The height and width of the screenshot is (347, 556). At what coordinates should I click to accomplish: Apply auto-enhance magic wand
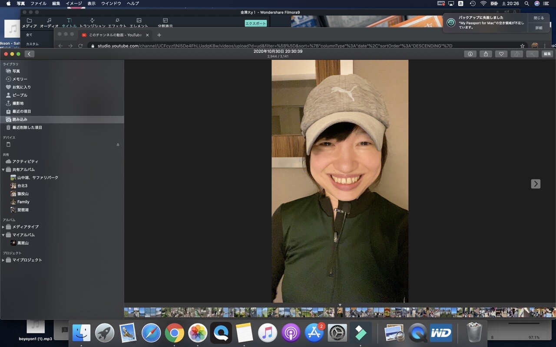pos(532,54)
